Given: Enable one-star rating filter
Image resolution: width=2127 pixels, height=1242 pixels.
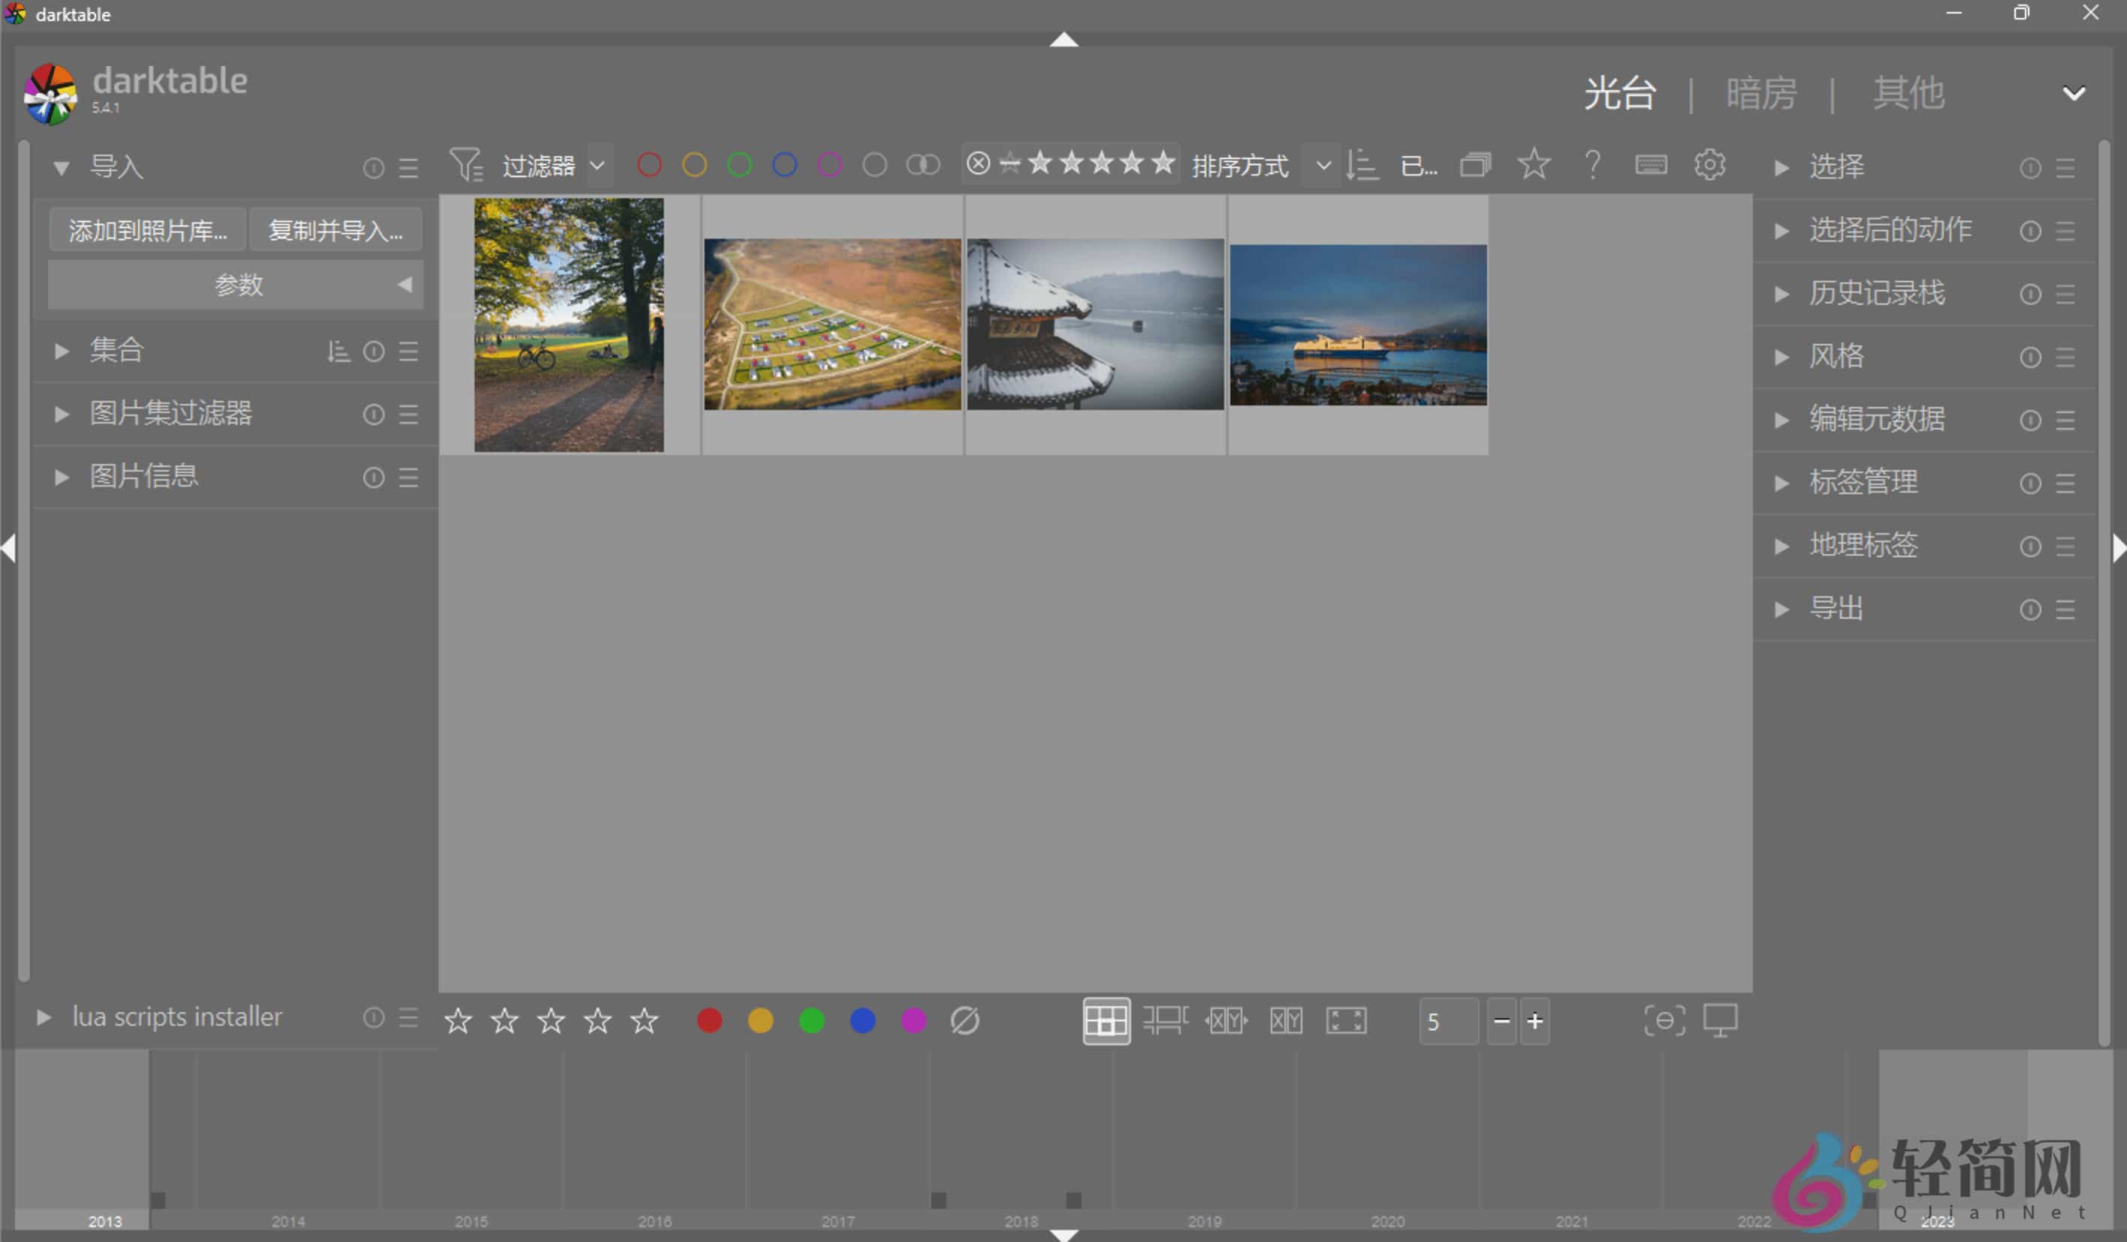Looking at the screenshot, I should pyautogui.click(x=1041, y=163).
